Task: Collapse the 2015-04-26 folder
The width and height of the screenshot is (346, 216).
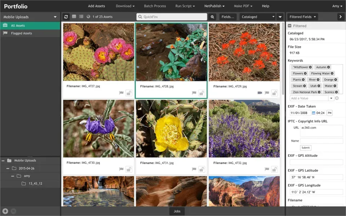Action: [8, 168]
